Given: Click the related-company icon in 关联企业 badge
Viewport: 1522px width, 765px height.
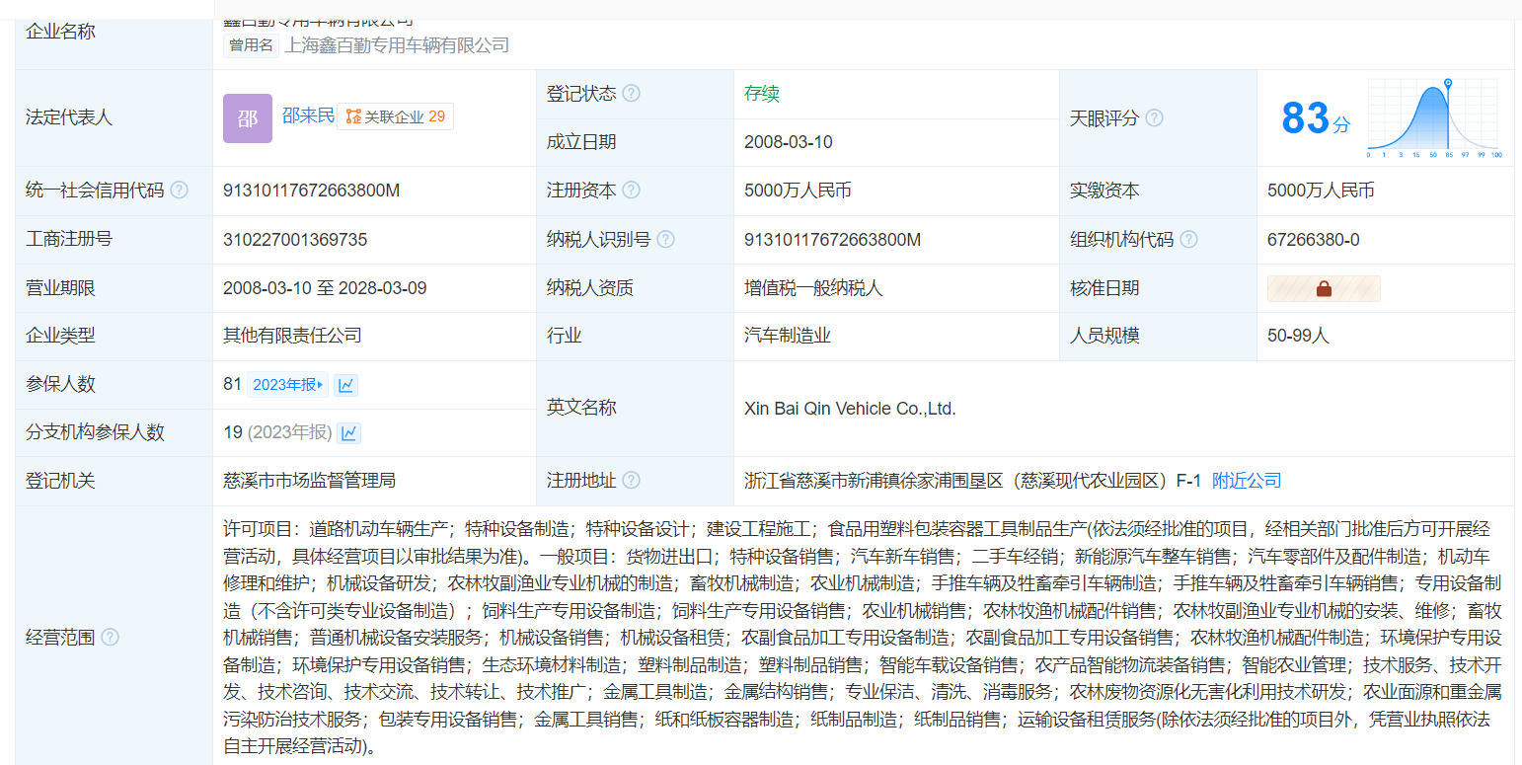Looking at the screenshot, I should tap(353, 116).
